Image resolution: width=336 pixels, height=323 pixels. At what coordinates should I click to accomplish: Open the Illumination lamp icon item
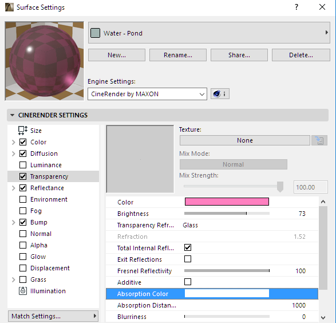23,291
